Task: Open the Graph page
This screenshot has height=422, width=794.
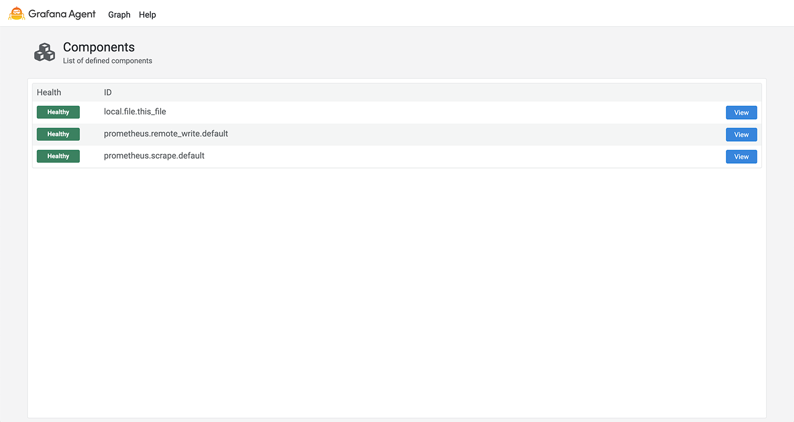Action: coord(119,15)
